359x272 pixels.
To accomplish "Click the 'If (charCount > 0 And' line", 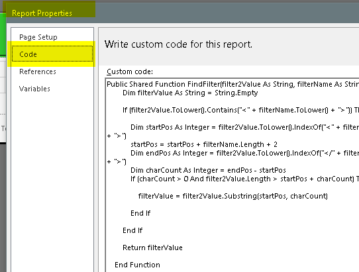I will pos(245,179).
